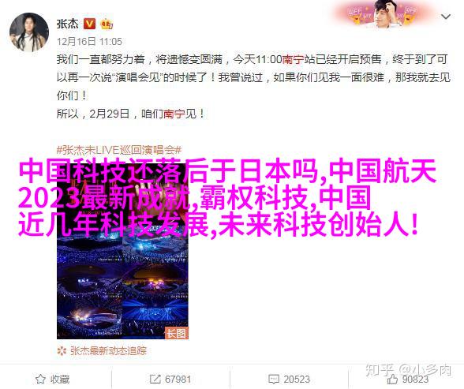This screenshot has width=464, height=389.
Task: Open the concert long image thumbnail
Action: point(122,251)
